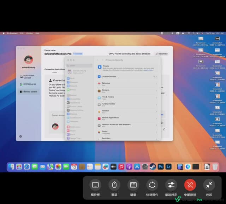Open Accessibility in Settings sidebar
The image size is (226, 204).
[x=73, y=99]
